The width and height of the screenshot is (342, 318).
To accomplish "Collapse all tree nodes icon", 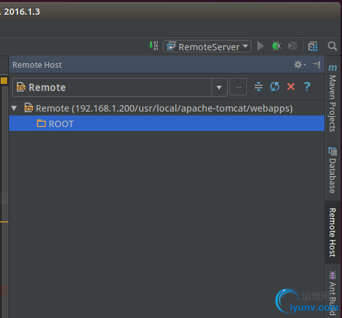I will click(x=259, y=86).
